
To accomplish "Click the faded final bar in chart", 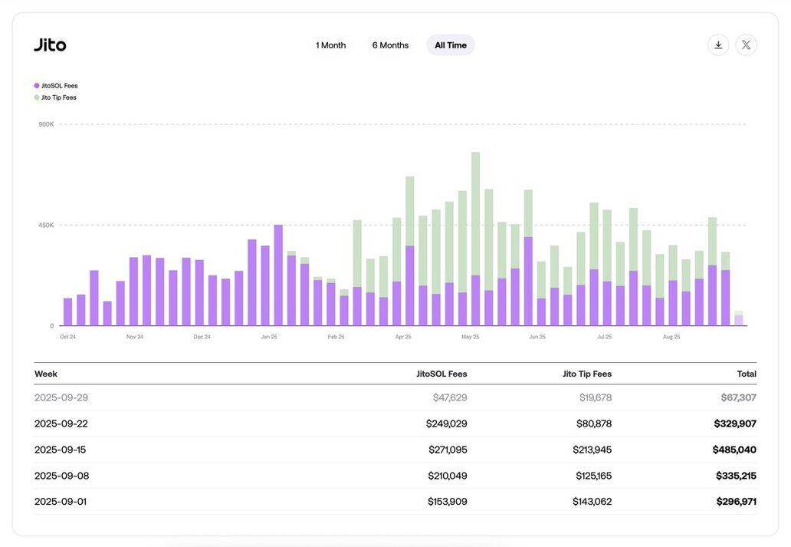I will pos(739,318).
